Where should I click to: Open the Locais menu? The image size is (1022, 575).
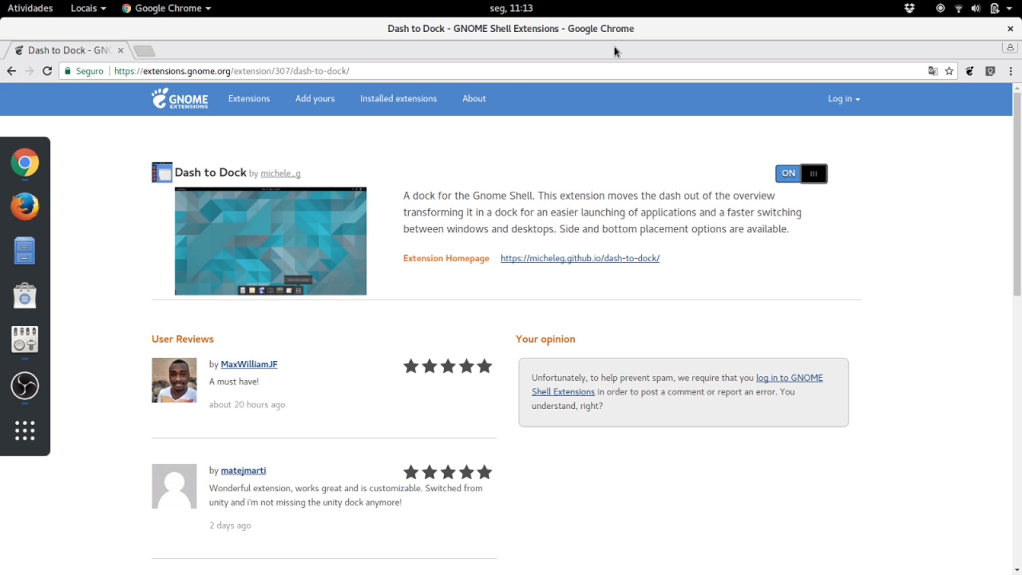pyautogui.click(x=88, y=8)
